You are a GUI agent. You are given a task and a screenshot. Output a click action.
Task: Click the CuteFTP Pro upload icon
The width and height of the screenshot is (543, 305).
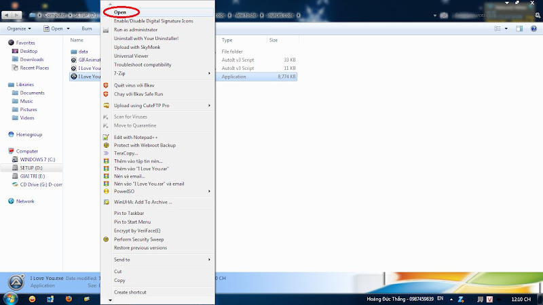[106, 106]
